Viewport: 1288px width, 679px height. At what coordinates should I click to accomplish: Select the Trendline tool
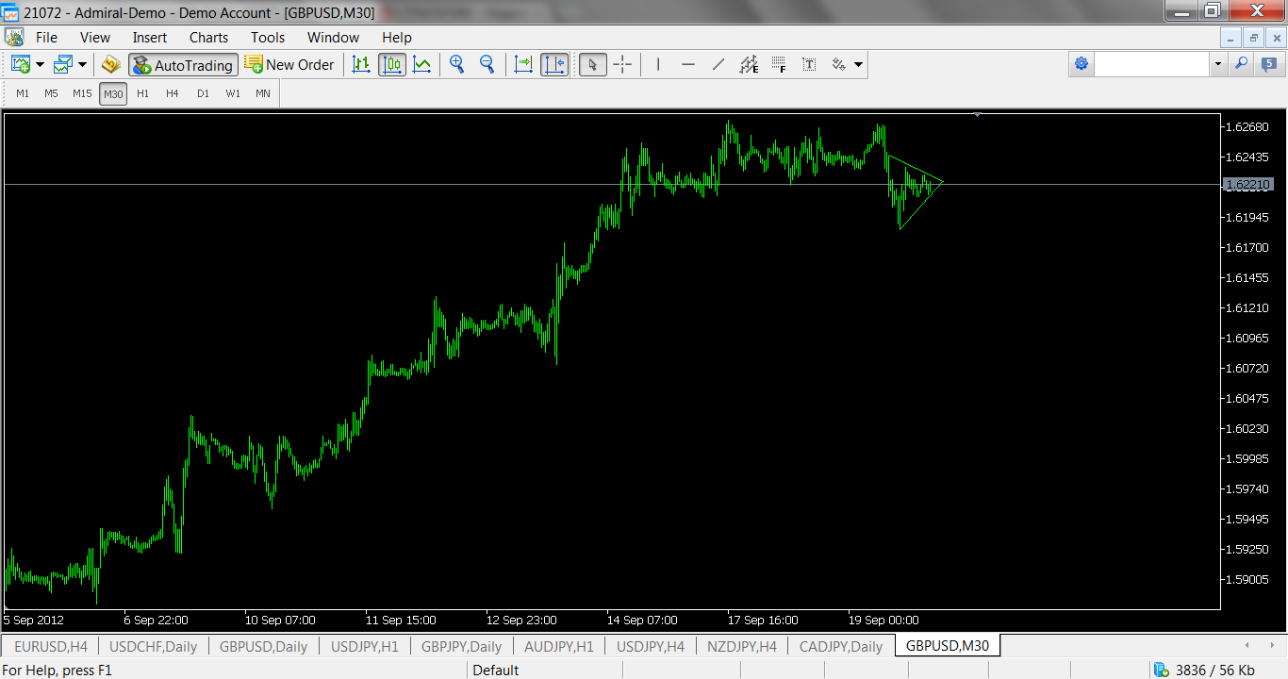tap(718, 65)
